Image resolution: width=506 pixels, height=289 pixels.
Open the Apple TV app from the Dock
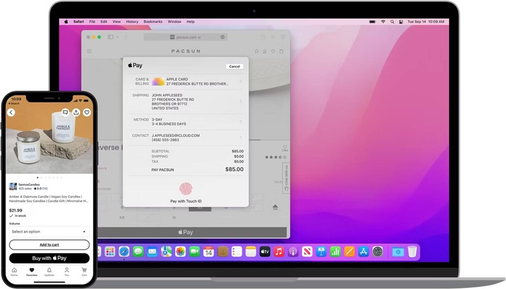[265, 252]
